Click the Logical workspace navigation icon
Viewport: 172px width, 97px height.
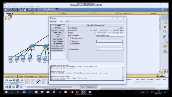8,18
